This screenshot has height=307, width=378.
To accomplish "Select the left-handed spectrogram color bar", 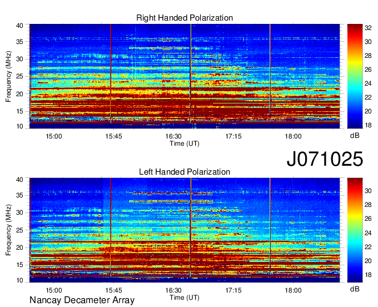I will pyautogui.click(x=355, y=230).
